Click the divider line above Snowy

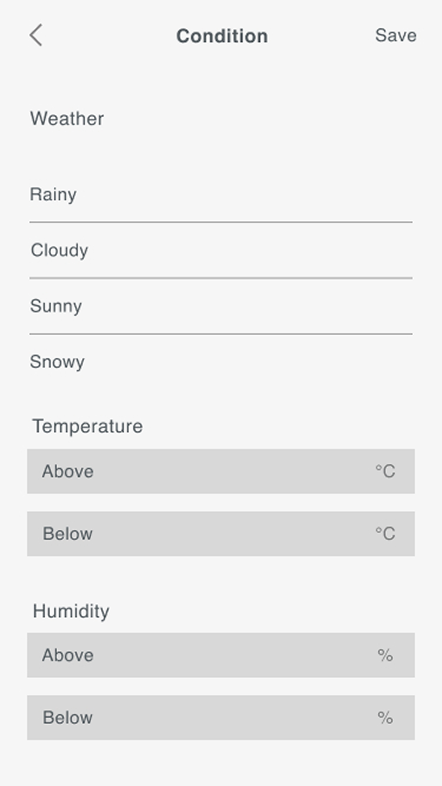(221, 334)
